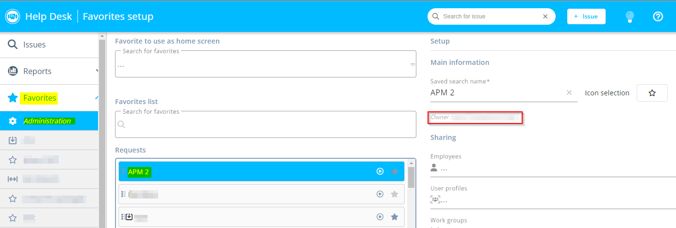Click the lightbulb tips icon
Image resolution: width=676 pixels, height=228 pixels.
pyautogui.click(x=630, y=17)
